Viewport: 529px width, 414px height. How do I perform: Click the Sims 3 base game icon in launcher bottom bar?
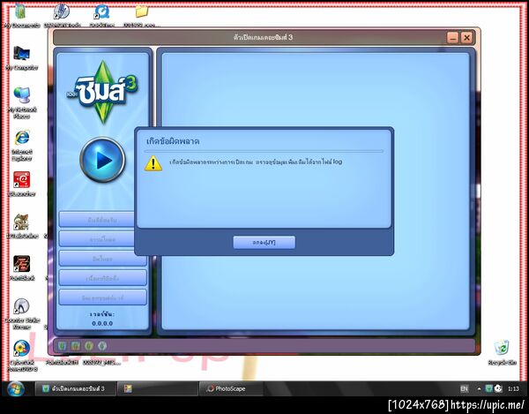(x=62, y=346)
